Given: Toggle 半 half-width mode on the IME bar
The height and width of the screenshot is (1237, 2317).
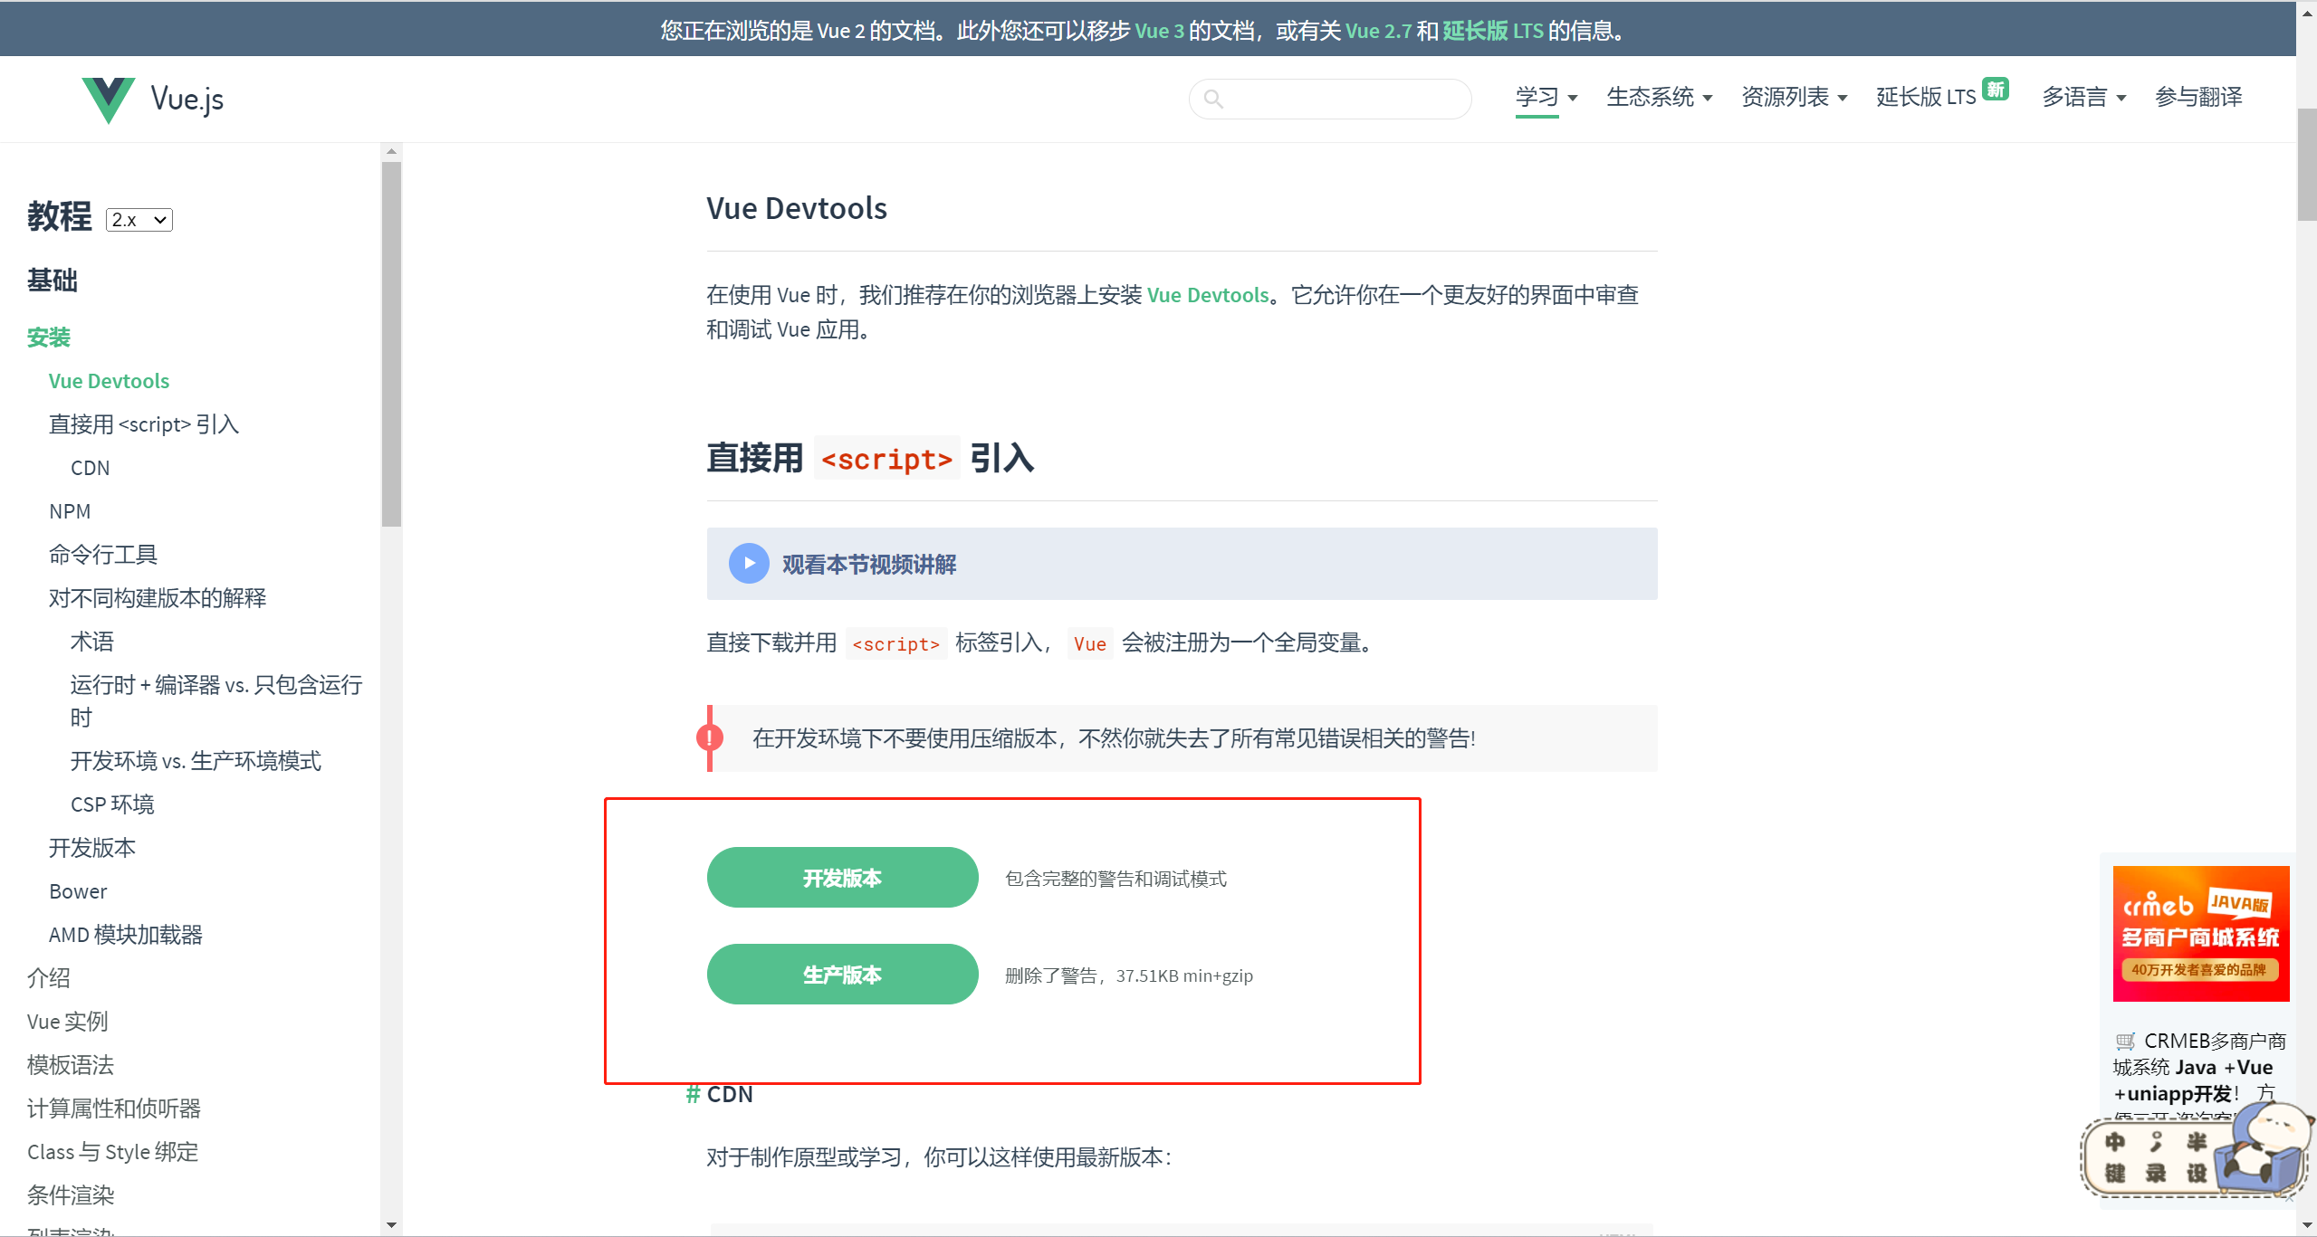Looking at the screenshot, I should click(2197, 1142).
